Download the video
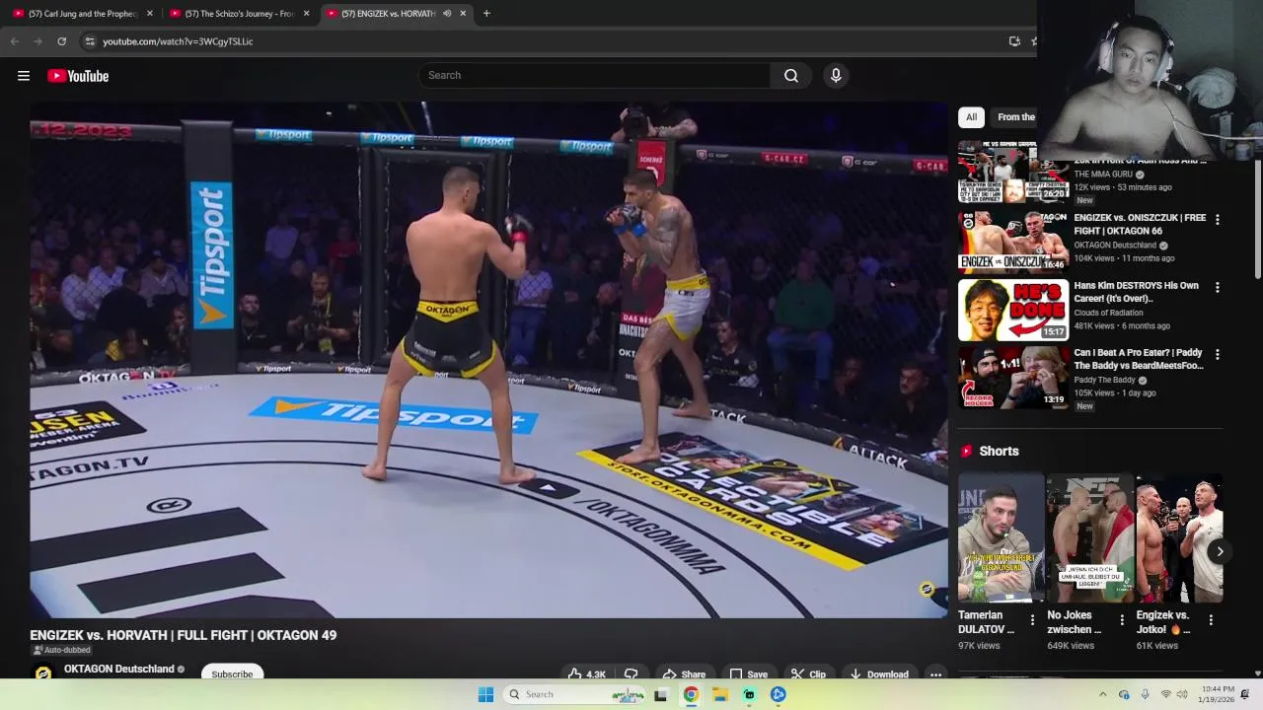The height and width of the screenshot is (710, 1263). pyautogui.click(x=879, y=674)
